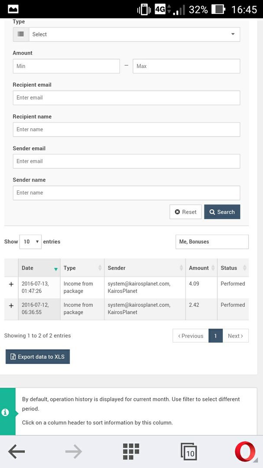Reset the filter form
263x468 pixels.
coord(186,212)
